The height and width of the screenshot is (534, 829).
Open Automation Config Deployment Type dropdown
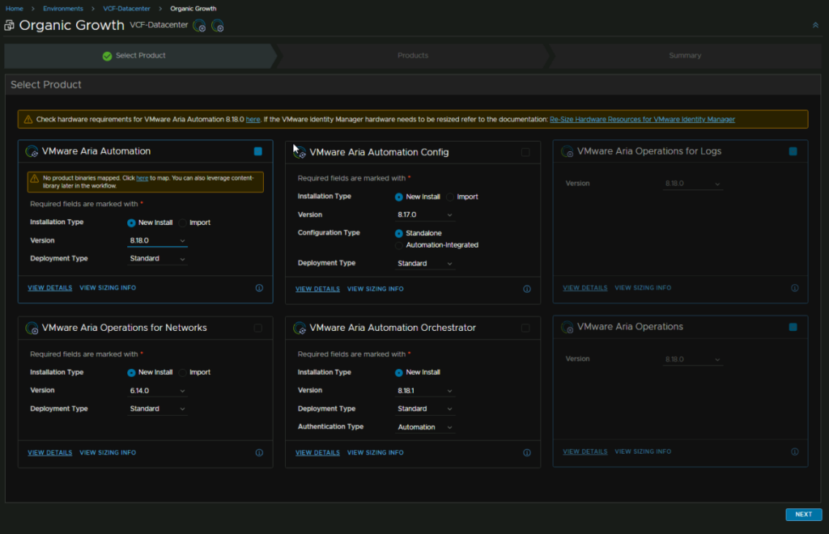point(424,263)
